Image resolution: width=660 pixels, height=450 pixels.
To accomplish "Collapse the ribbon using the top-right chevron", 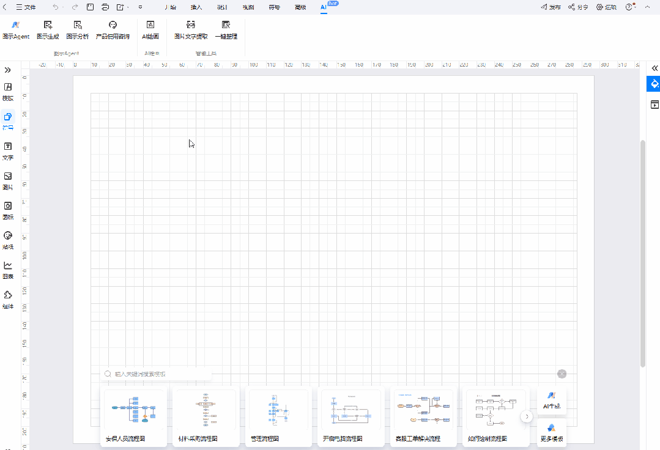I will (x=647, y=7).
